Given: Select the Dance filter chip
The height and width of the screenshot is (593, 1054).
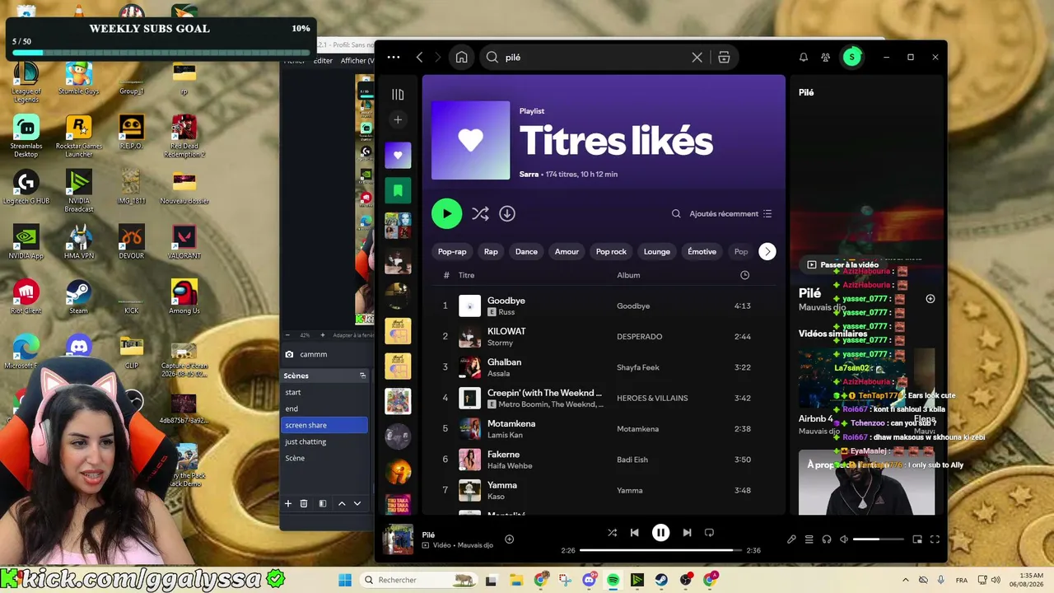Looking at the screenshot, I should click(x=526, y=251).
